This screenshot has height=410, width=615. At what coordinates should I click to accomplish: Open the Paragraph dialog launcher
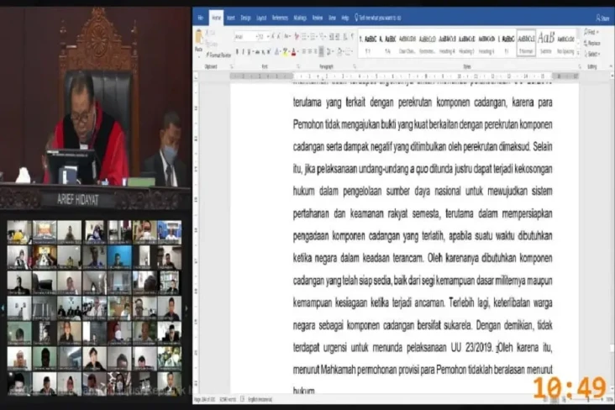(x=355, y=66)
